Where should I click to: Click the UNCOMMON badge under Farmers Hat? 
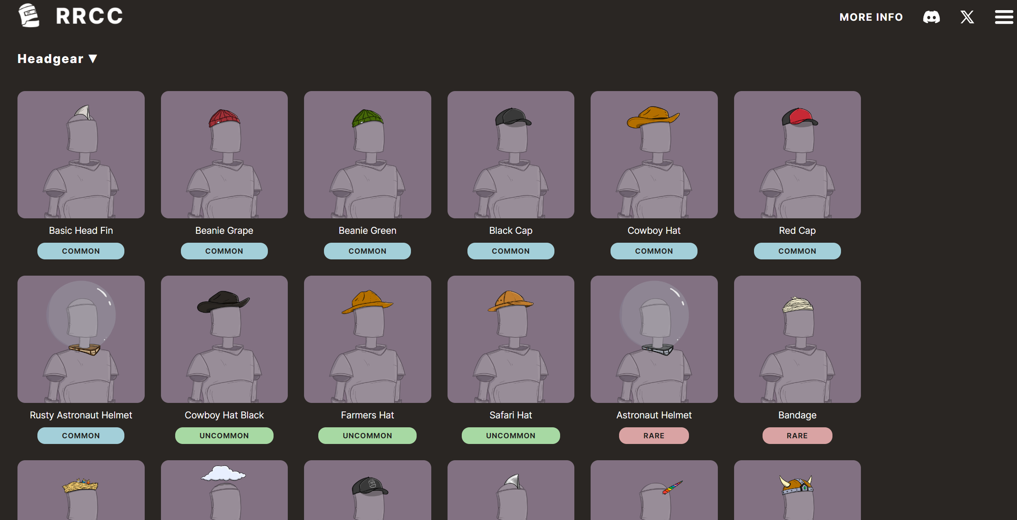[367, 435]
